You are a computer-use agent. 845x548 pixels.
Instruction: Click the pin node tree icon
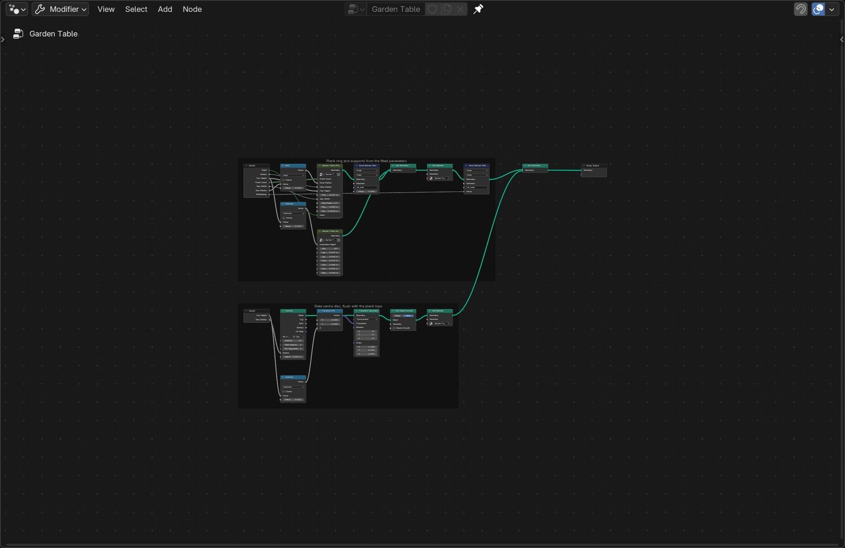(478, 9)
